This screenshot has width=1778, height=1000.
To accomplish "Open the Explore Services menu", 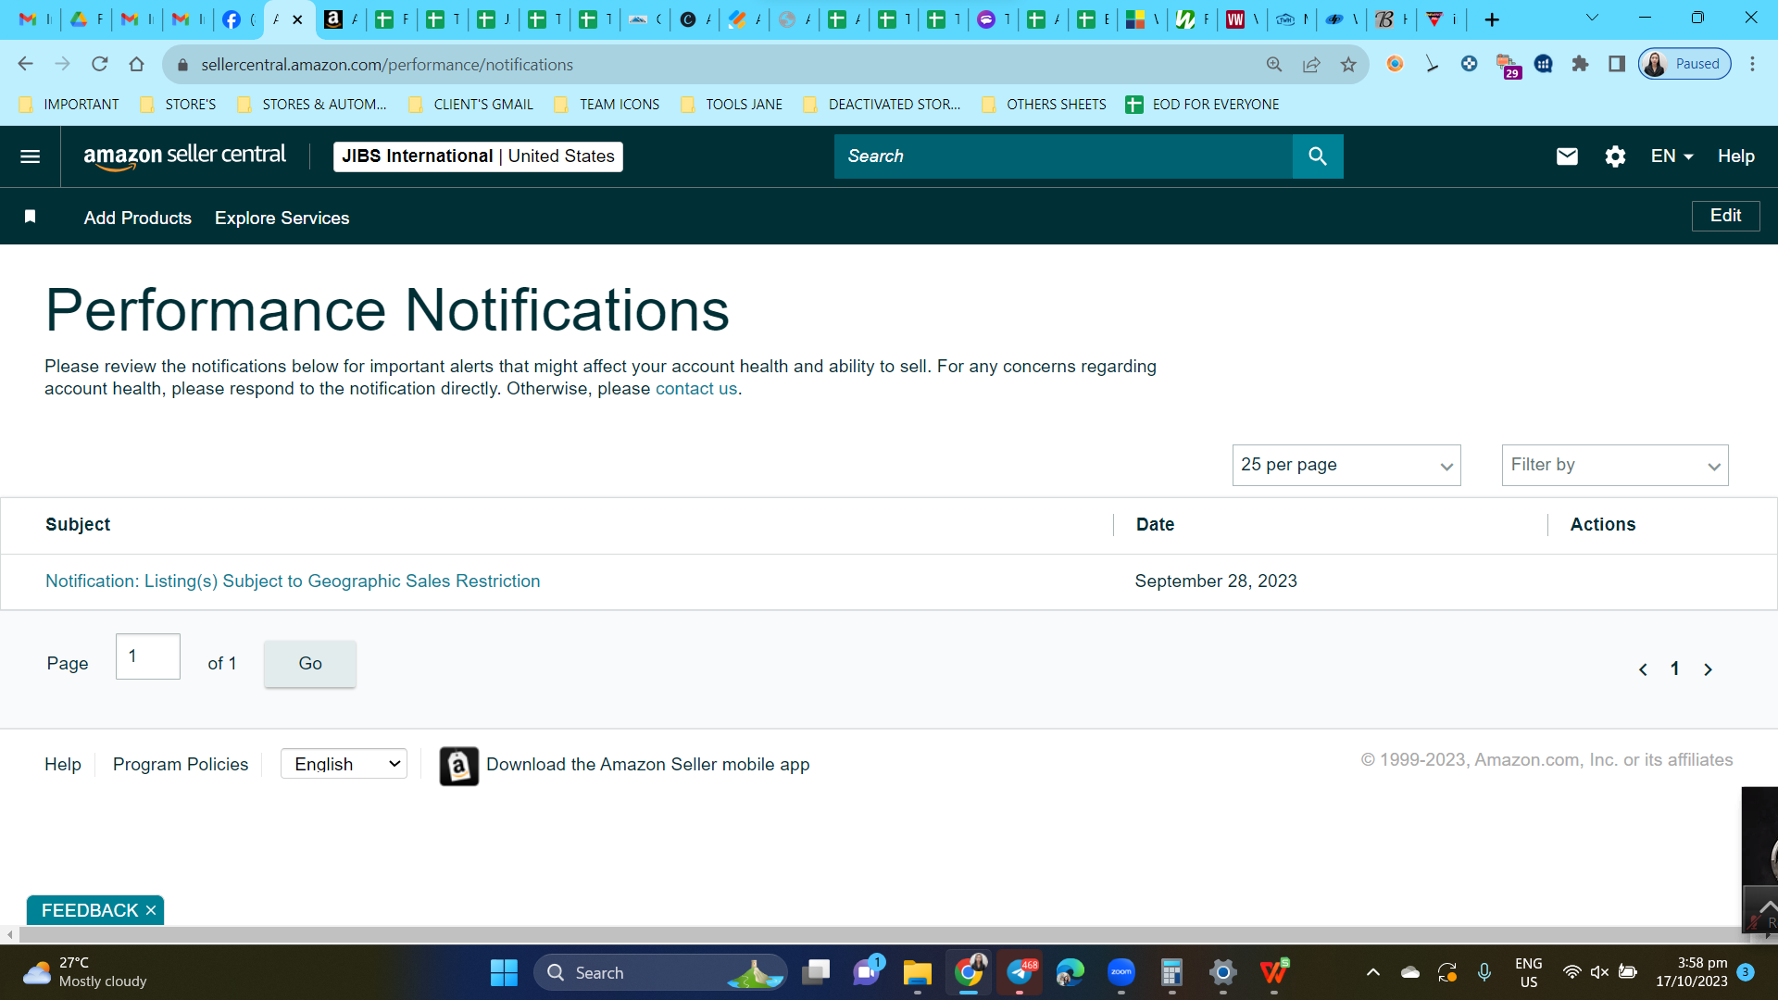I will pyautogui.click(x=282, y=218).
